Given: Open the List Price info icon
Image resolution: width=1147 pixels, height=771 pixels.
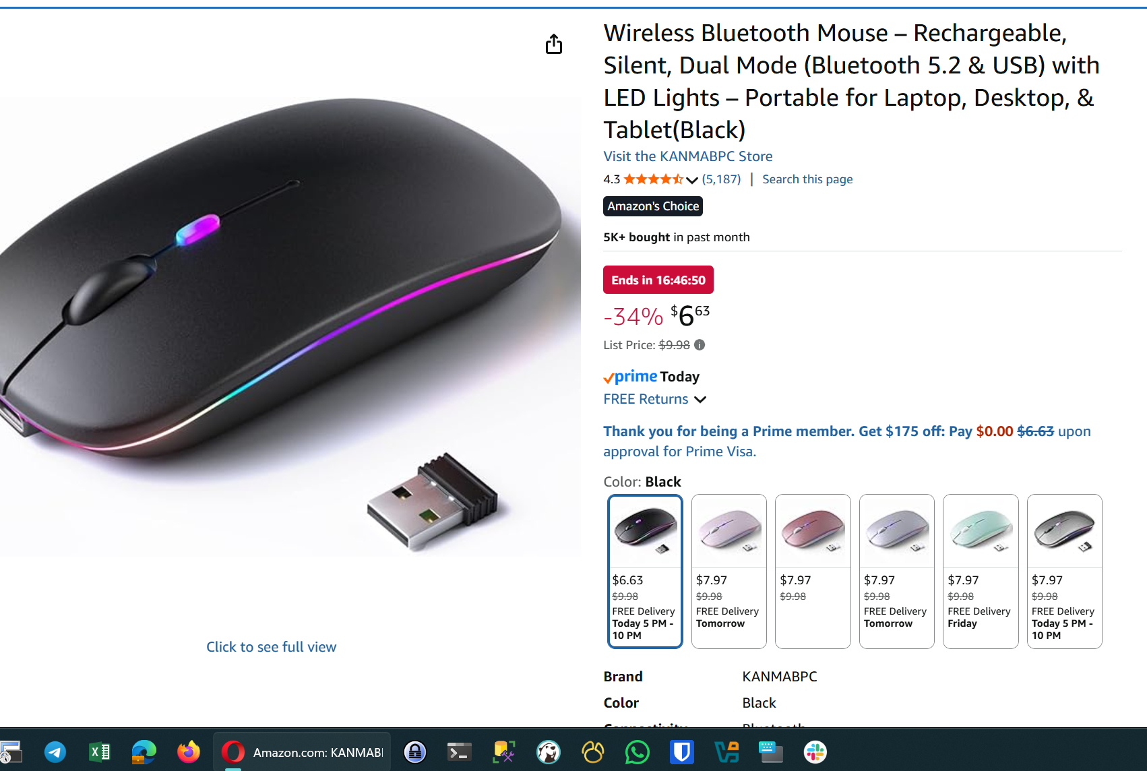Looking at the screenshot, I should coord(700,345).
